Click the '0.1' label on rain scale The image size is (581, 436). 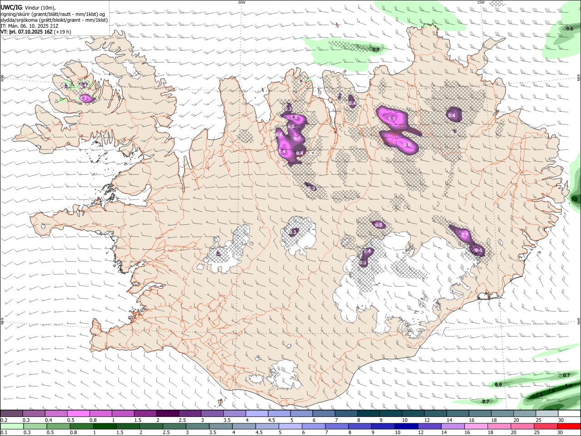[x=3, y=432]
